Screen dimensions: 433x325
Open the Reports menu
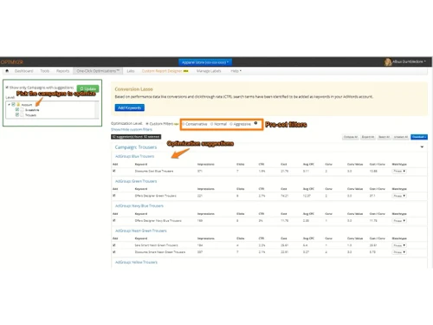(62, 71)
